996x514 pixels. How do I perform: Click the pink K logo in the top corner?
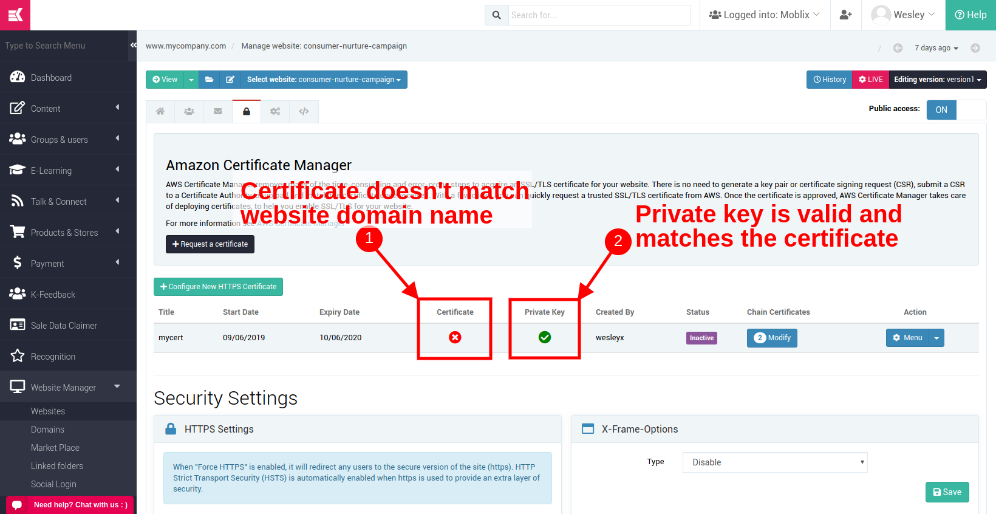pos(15,15)
